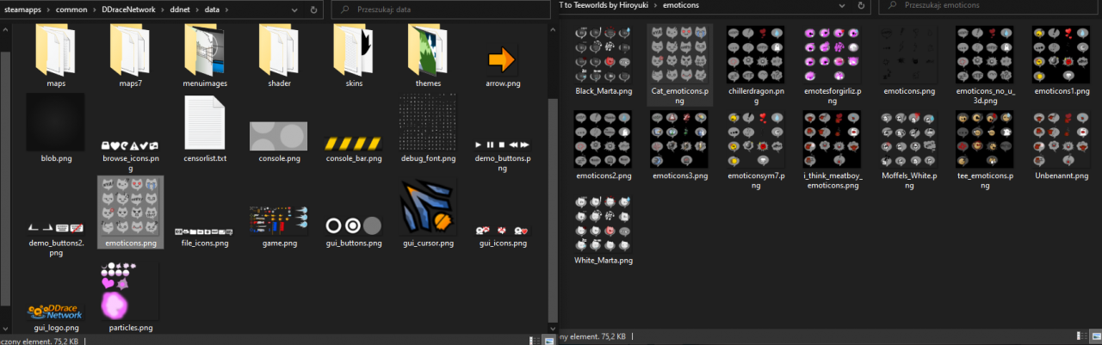Select gui_logo.png DDrace Network image
The width and height of the screenshot is (1102, 345).
[56, 311]
